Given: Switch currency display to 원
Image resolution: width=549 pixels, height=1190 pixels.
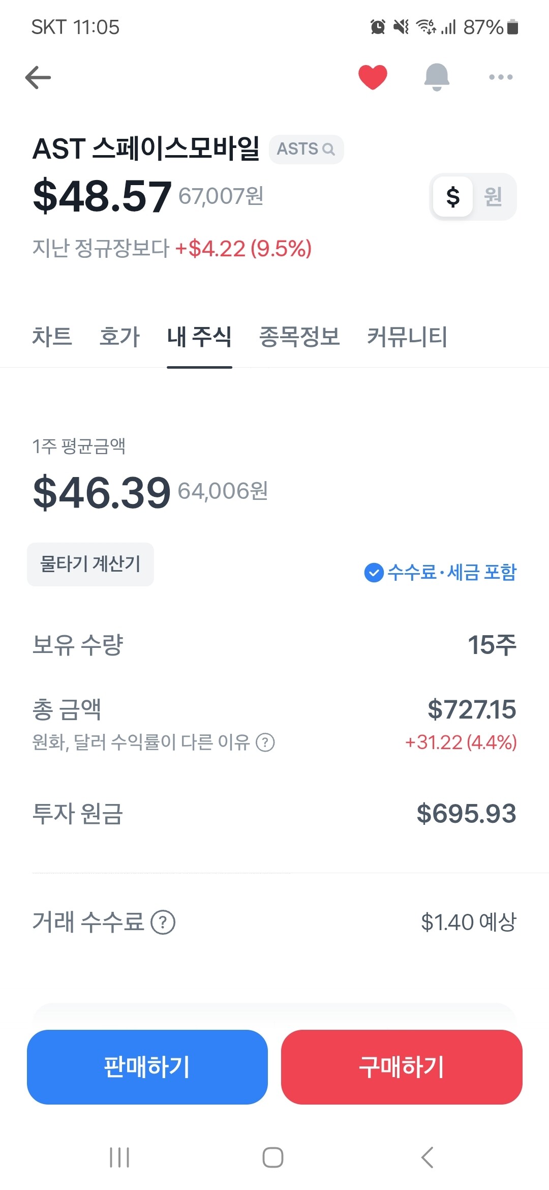Looking at the screenshot, I should pos(493,197).
